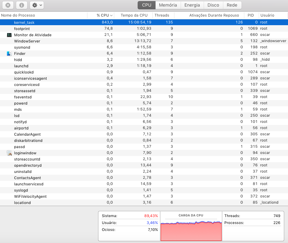Select the syslogd process
The height and width of the screenshot is (243, 288).
point(144,190)
